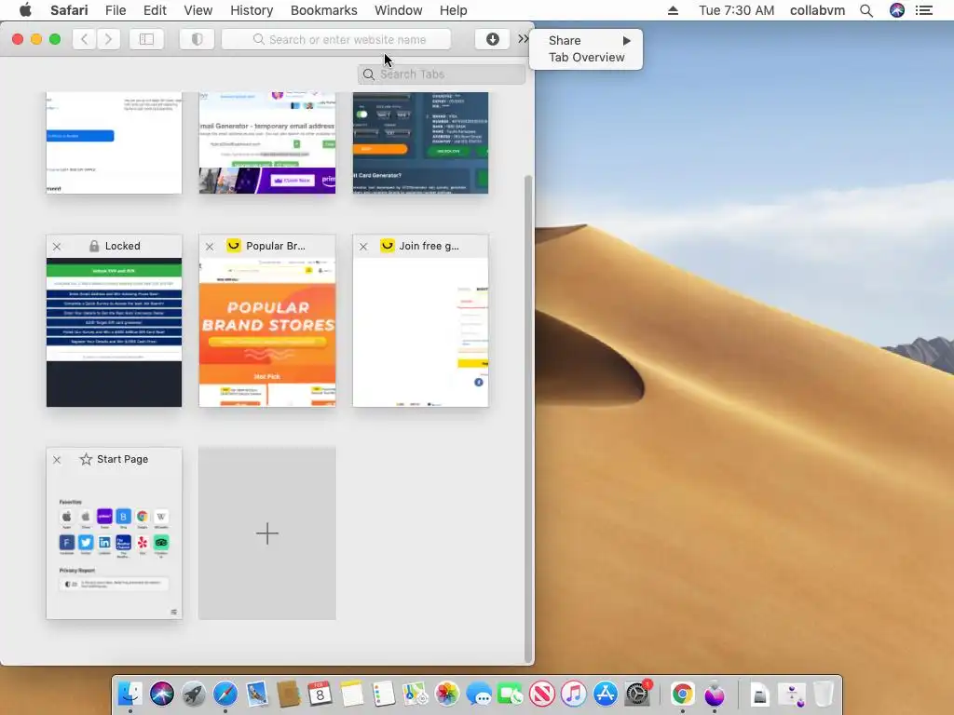Open Notes in the dock
Viewport: 954px width, 715px height.
click(x=351, y=694)
